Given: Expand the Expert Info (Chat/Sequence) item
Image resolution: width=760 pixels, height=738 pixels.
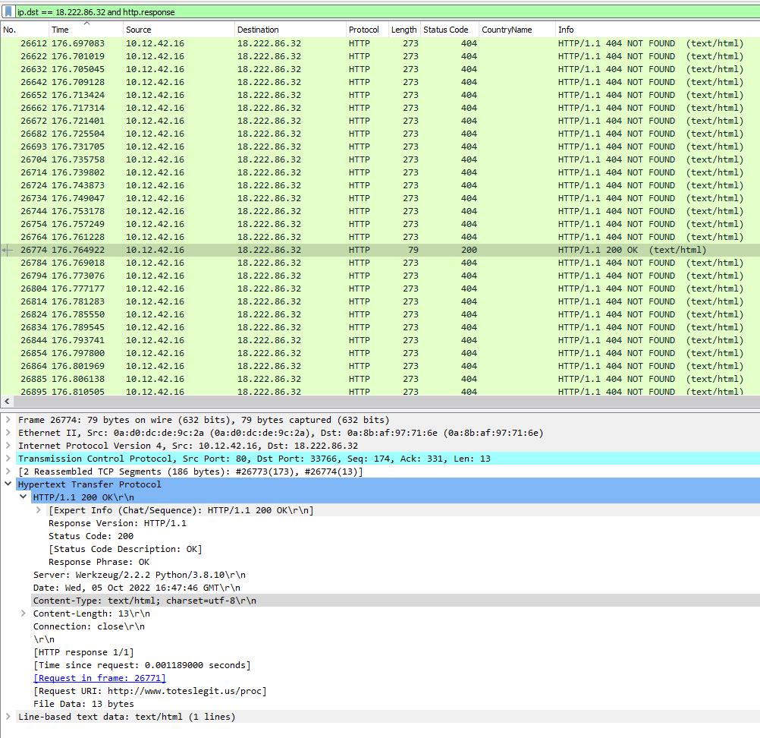Looking at the screenshot, I should pos(39,510).
